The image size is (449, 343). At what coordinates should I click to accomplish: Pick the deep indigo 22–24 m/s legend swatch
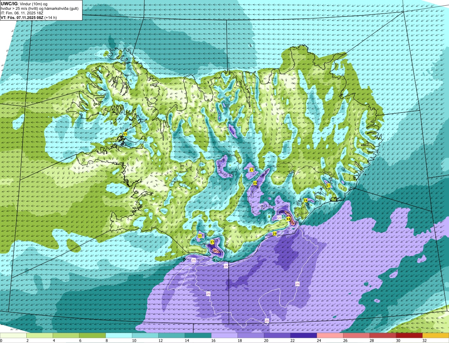(x=304, y=336)
